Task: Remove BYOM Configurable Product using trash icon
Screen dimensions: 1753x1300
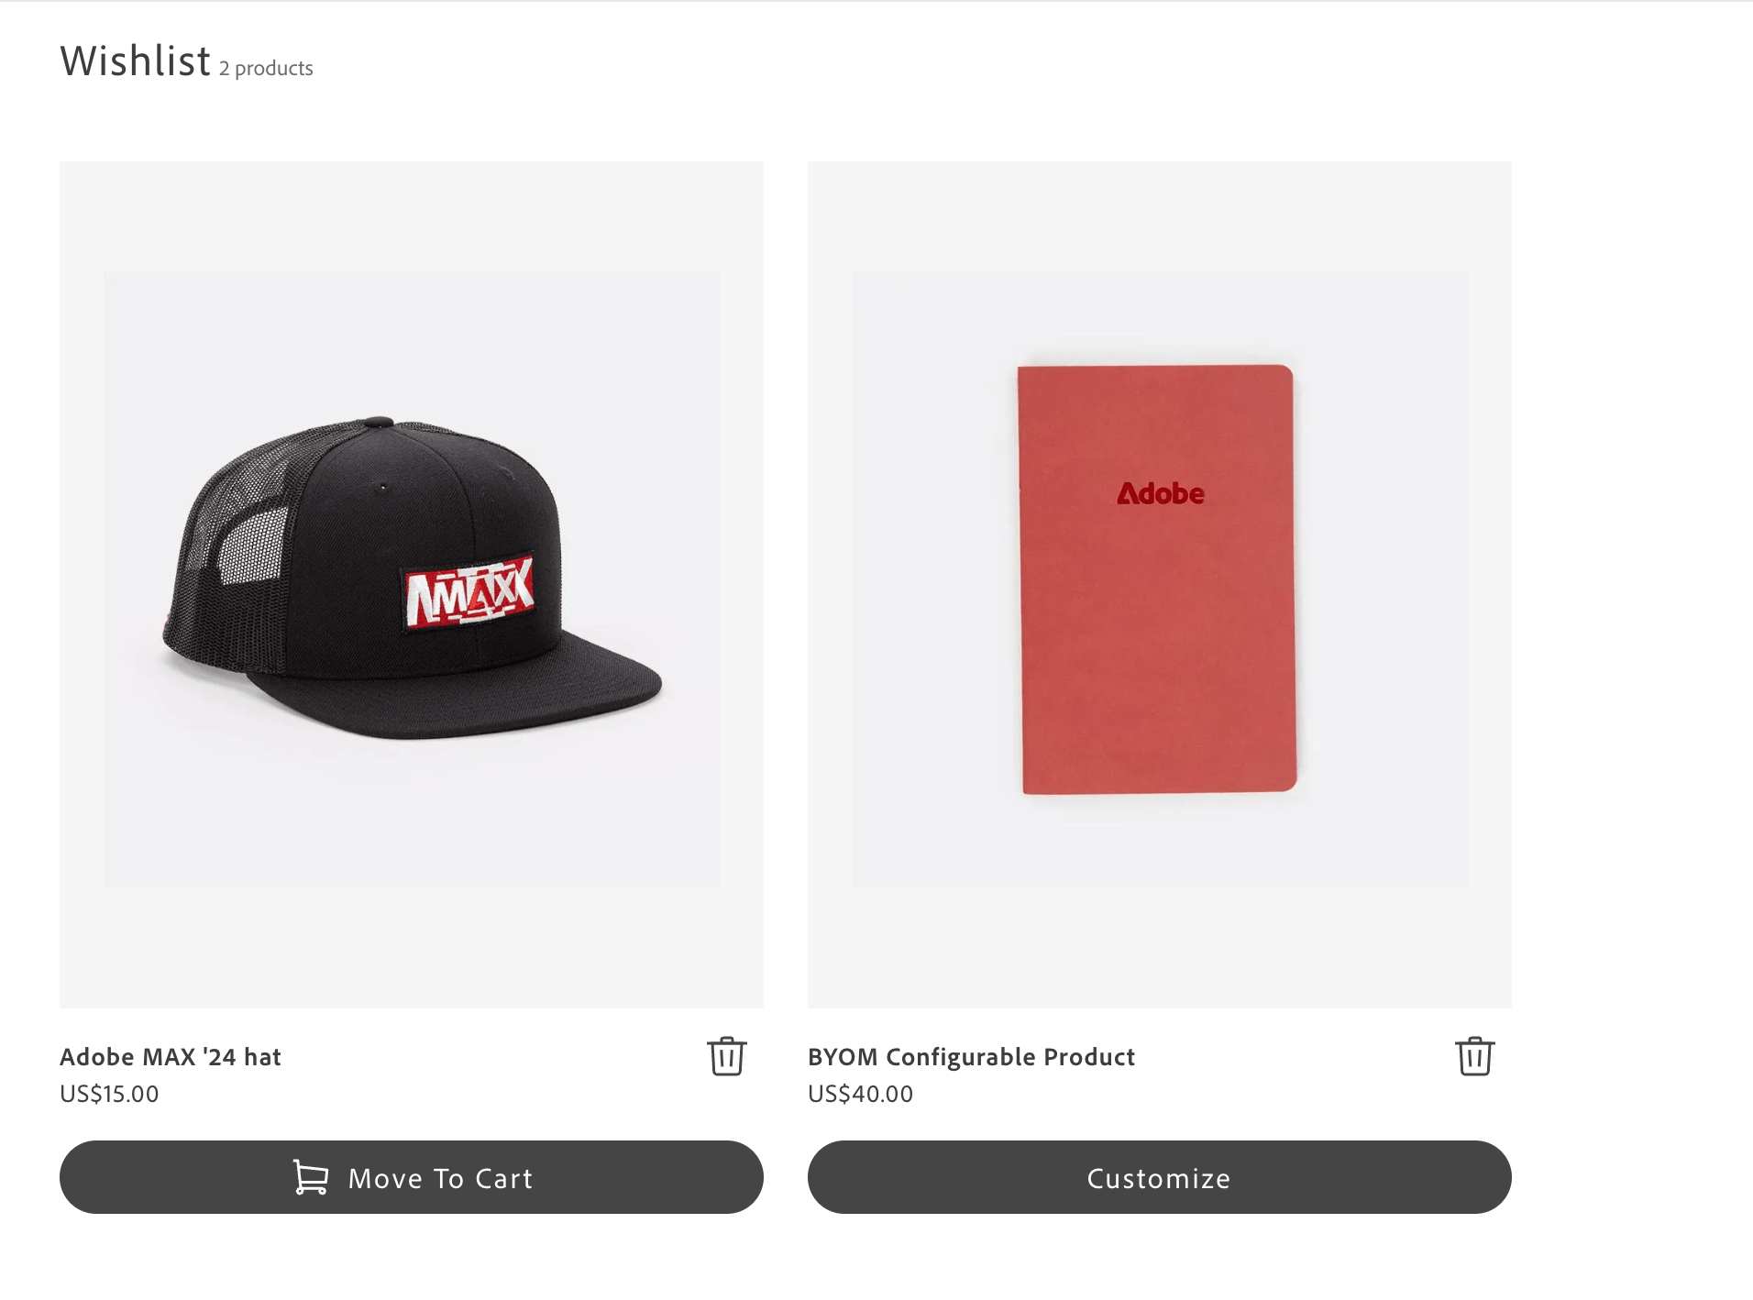Action: 1474,1056
